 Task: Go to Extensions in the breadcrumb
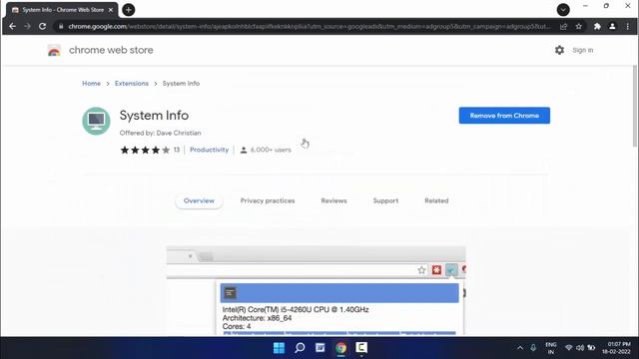coord(132,84)
